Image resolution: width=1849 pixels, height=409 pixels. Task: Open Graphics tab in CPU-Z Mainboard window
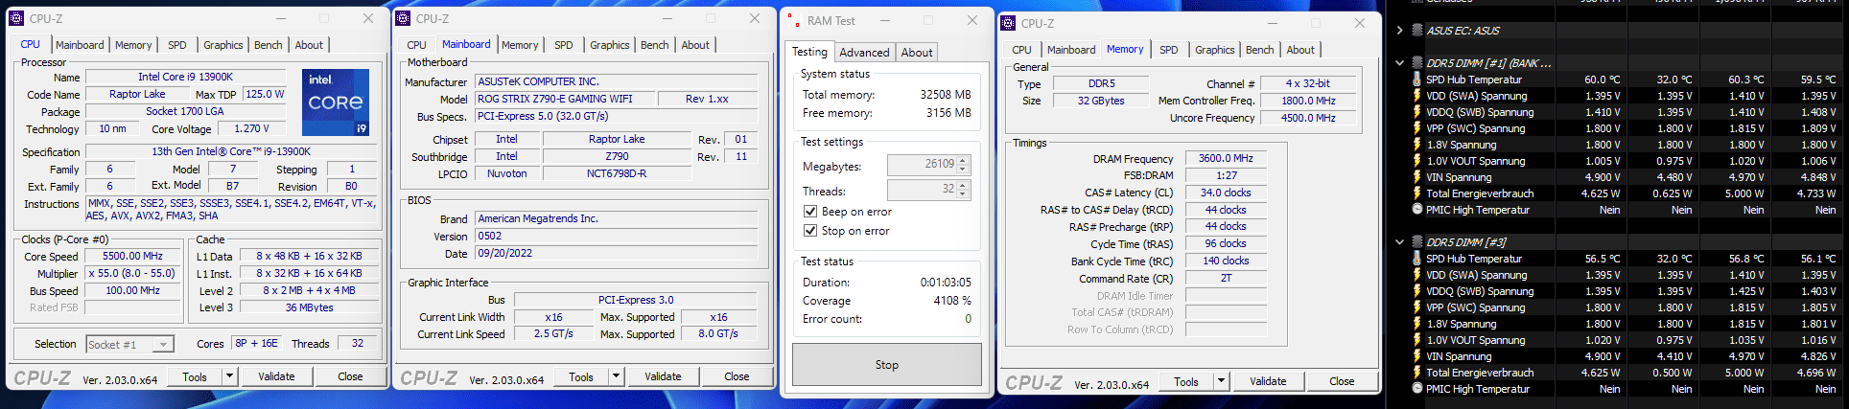tap(610, 45)
